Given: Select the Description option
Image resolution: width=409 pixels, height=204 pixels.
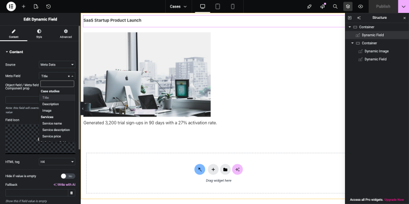Looking at the screenshot, I should point(57,104).
